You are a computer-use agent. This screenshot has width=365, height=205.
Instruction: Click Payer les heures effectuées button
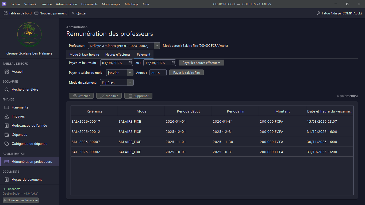point(201,63)
